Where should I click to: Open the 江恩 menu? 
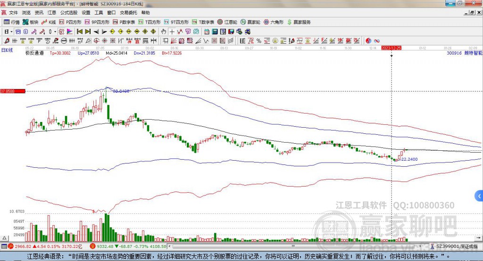(52, 13)
